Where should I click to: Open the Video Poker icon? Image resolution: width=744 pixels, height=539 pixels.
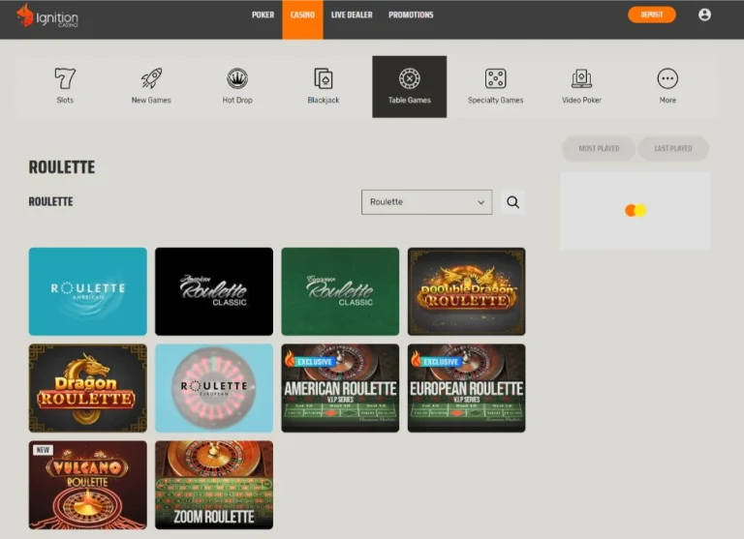(x=581, y=78)
